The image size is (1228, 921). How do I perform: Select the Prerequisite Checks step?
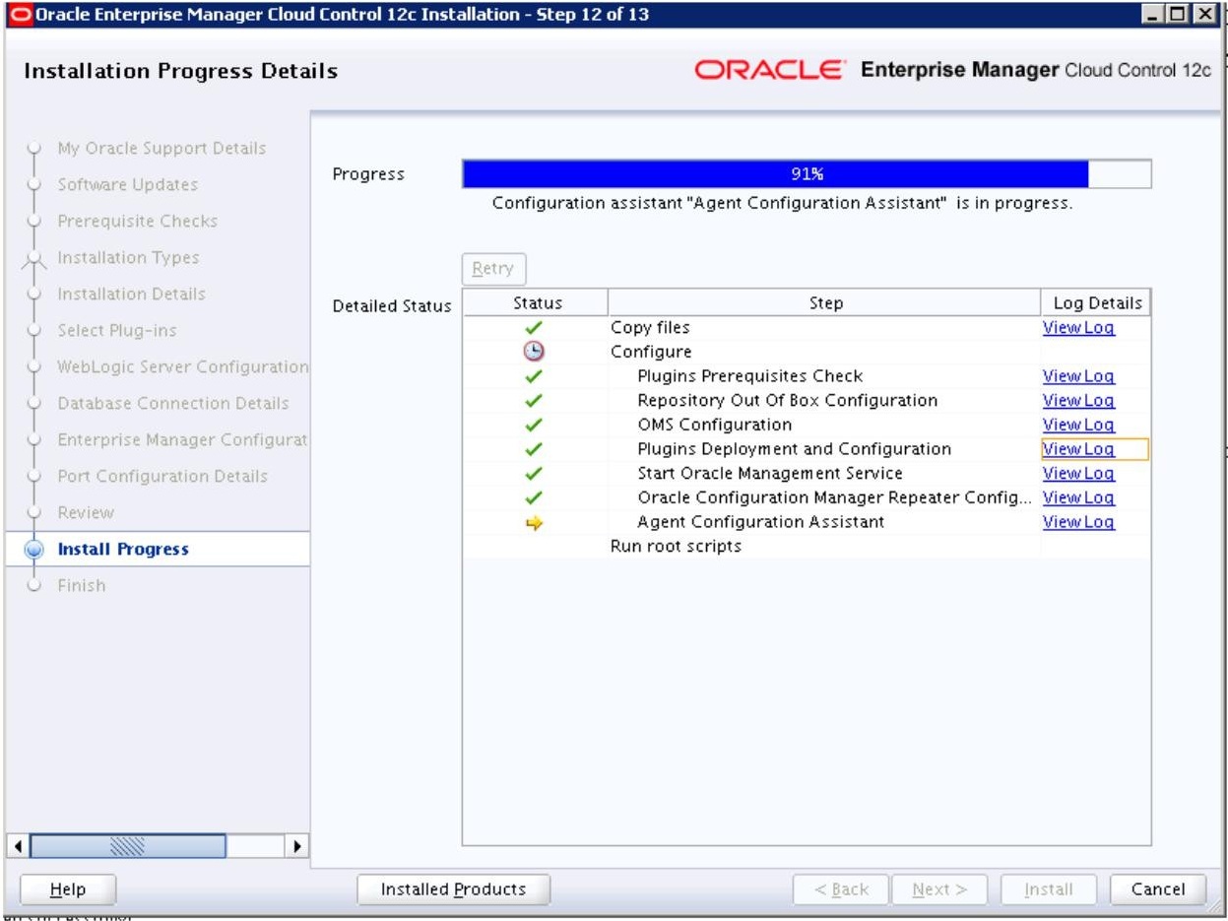[138, 222]
